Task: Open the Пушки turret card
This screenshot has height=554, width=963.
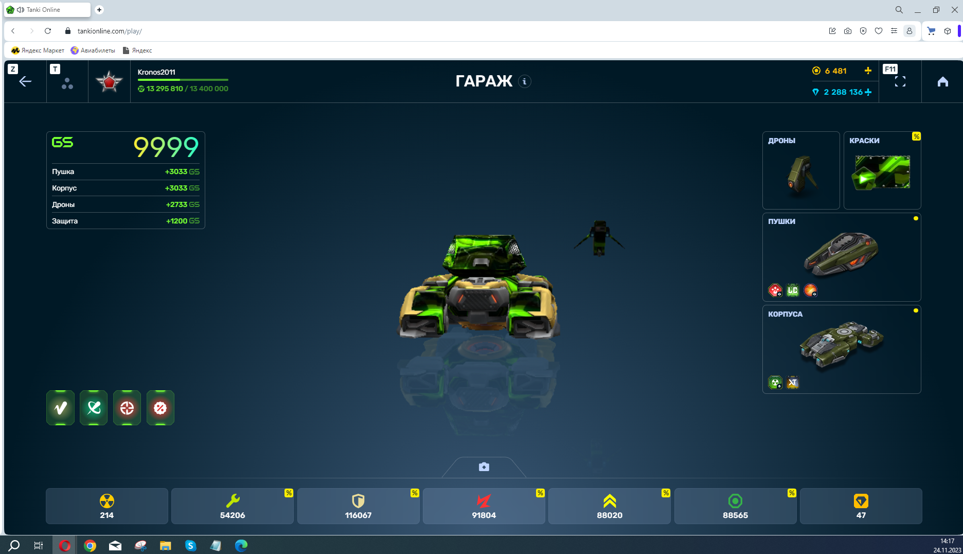Action: 842,257
